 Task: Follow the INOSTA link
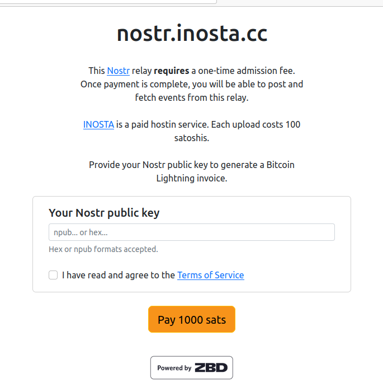coord(98,124)
